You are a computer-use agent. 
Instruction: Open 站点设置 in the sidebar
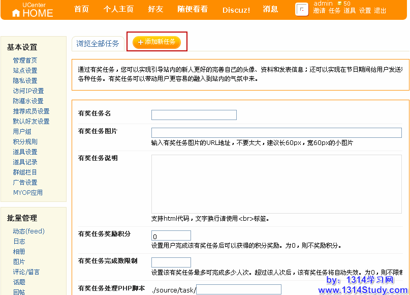click(x=25, y=71)
